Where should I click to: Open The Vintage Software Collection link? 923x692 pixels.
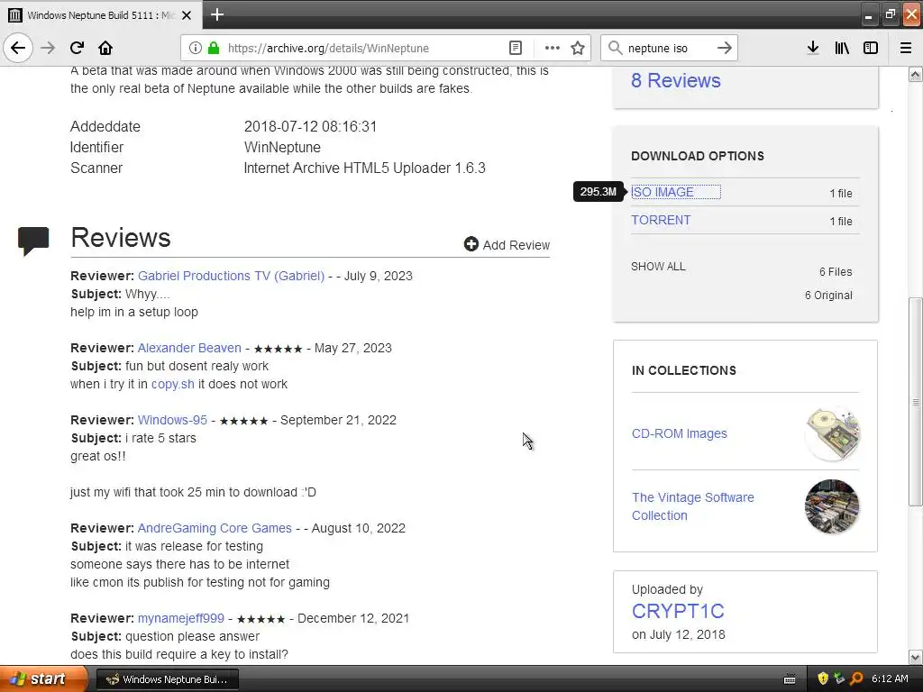tap(693, 506)
